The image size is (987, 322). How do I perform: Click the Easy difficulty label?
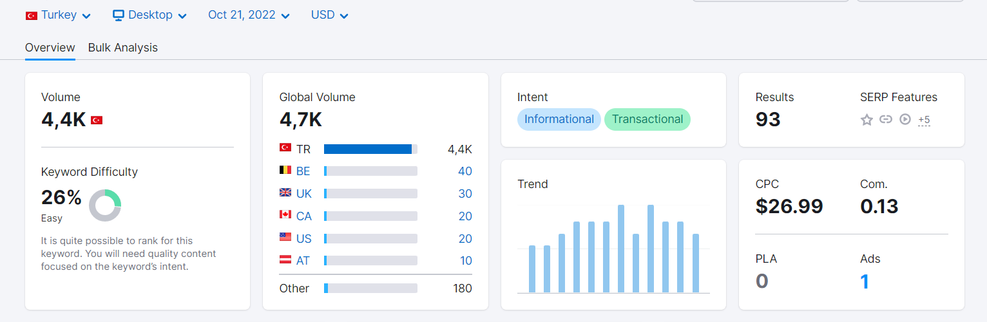[52, 218]
